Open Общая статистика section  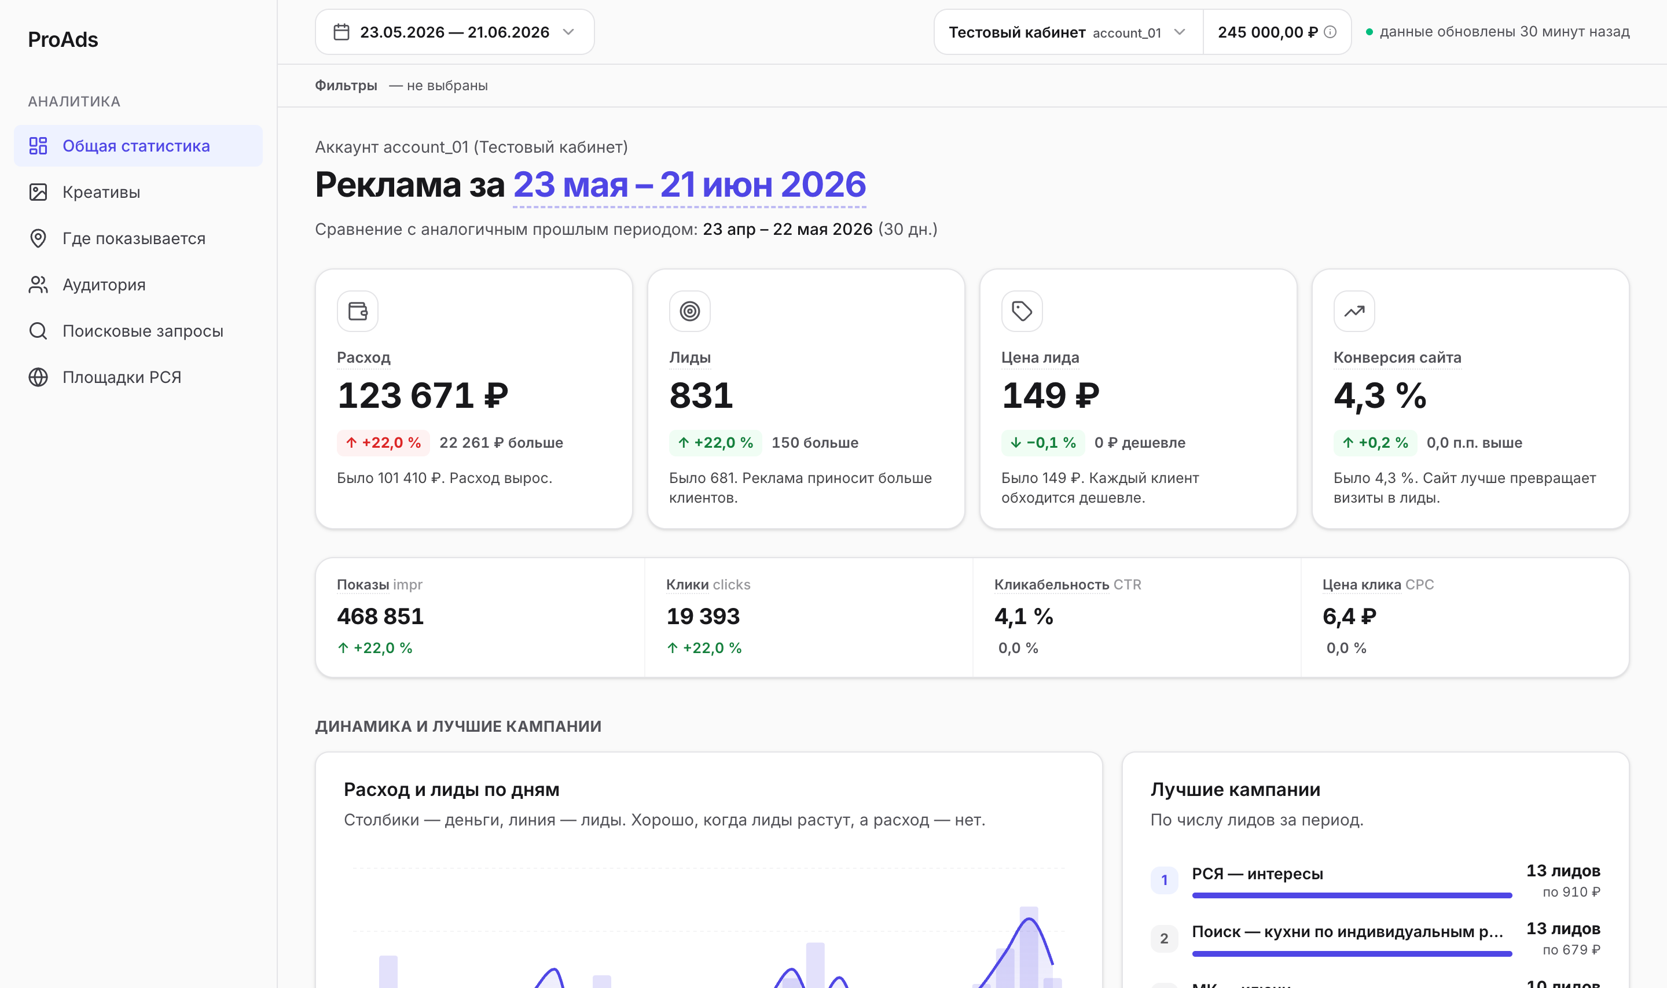click(x=138, y=146)
